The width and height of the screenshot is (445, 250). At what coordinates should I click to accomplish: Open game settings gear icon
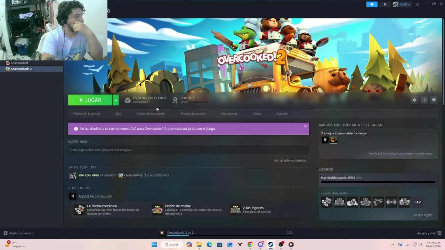tap(414, 100)
